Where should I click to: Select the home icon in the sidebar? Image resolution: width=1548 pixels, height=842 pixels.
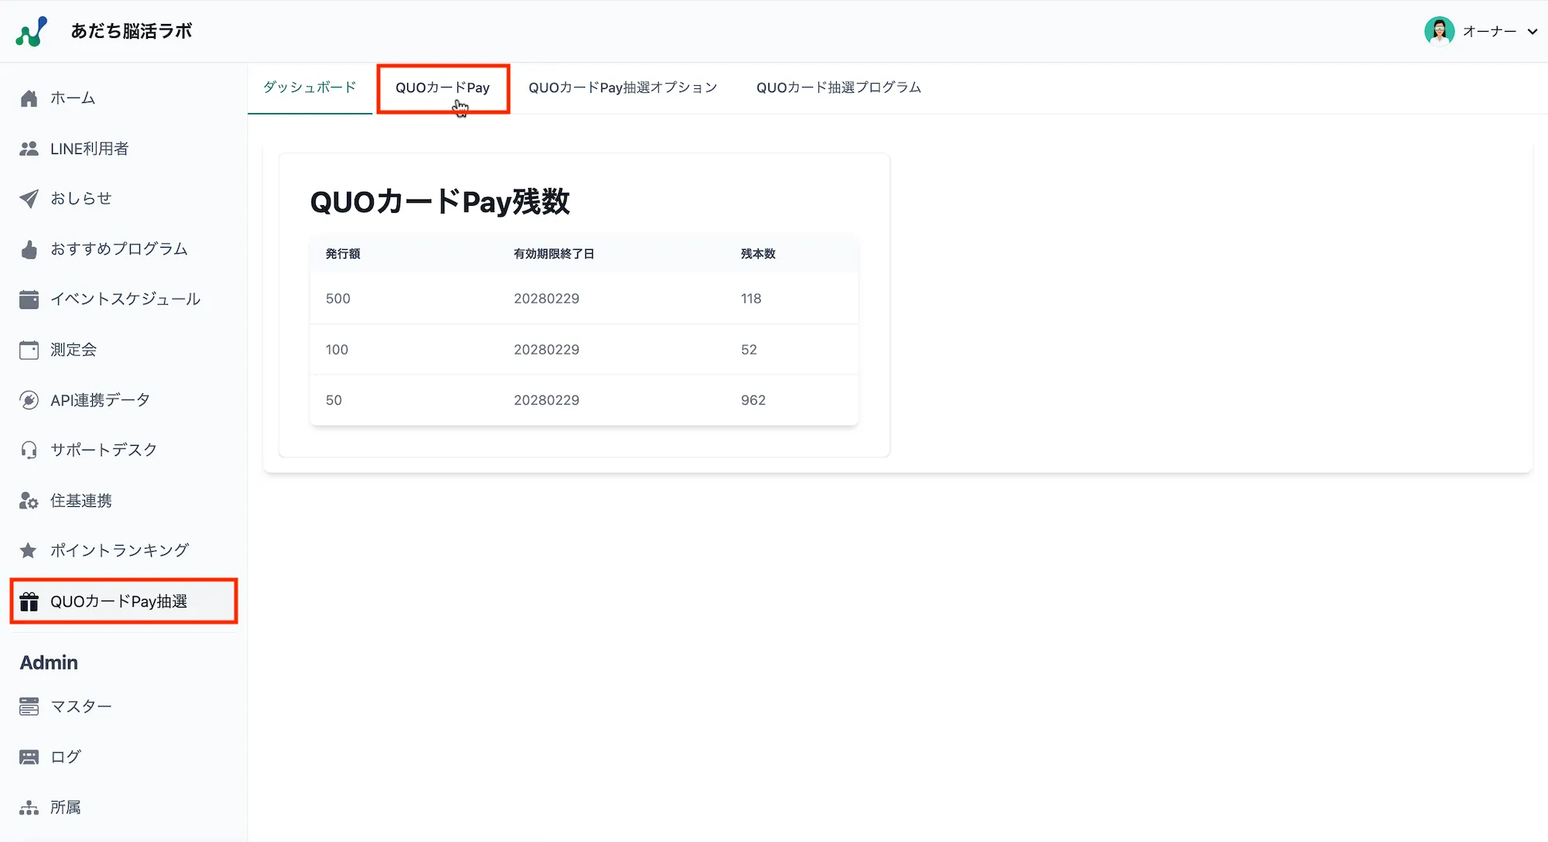tap(29, 98)
